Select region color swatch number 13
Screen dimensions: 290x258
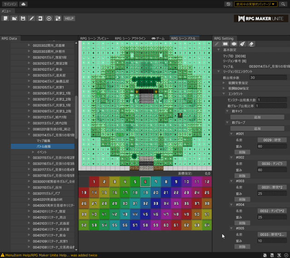[x=84, y=193]
